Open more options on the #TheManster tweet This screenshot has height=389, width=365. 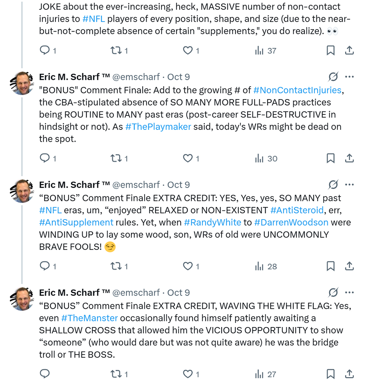click(349, 293)
